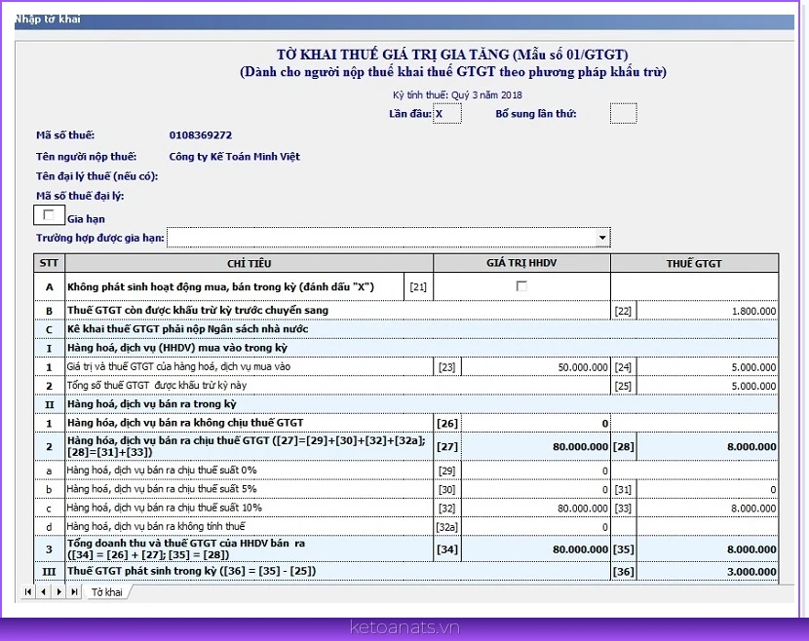This screenshot has height=641, width=809.
Task: Click the STT column header
Action: coord(49,263)
